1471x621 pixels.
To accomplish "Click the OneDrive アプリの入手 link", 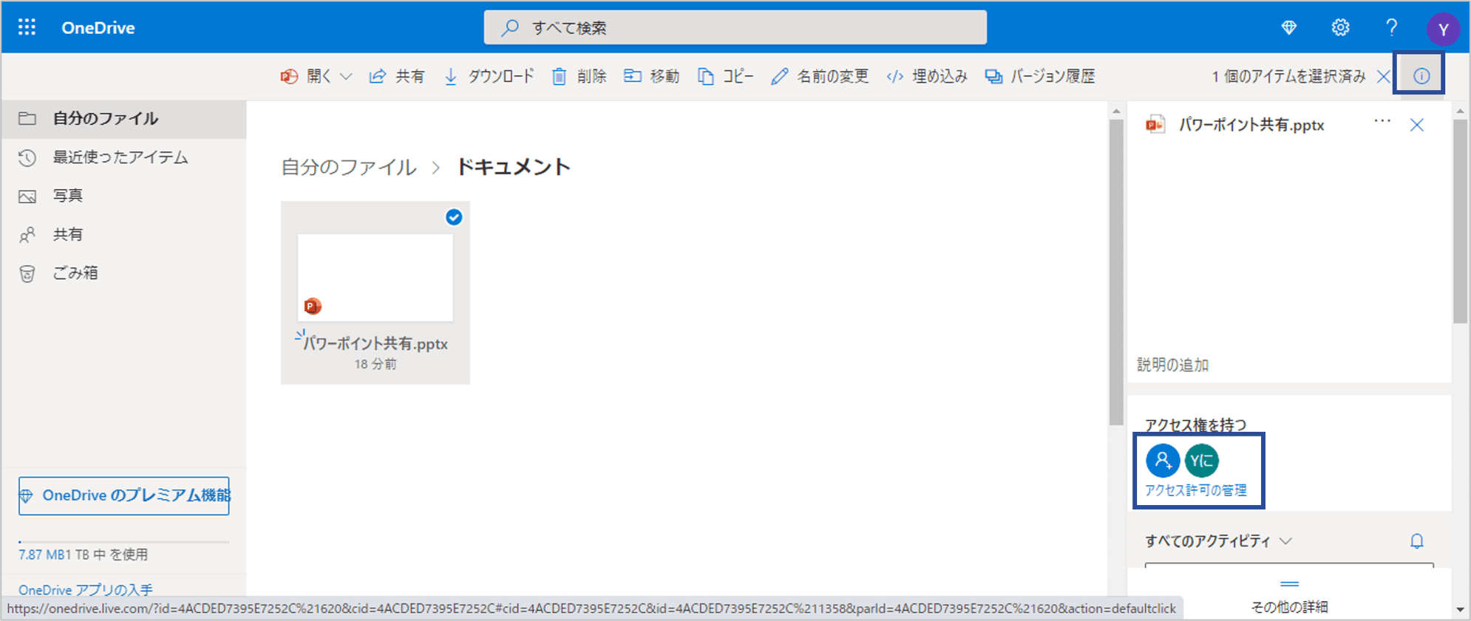I will point(86,589).
